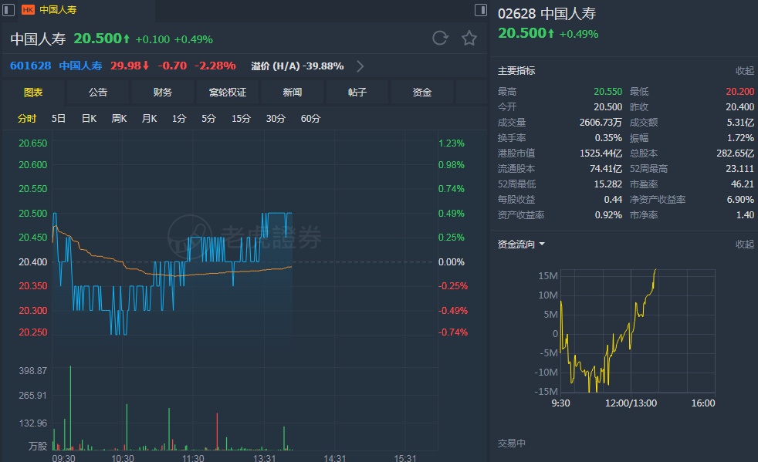Click the 52周最高 value 23.111
758x462 pixels.
tap(739, 169)
